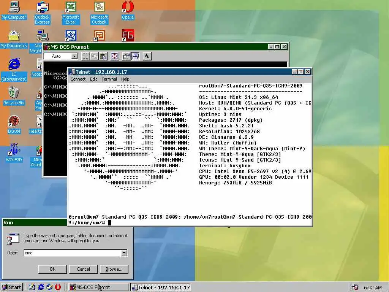389x292 pixels.
Task: Toggle Full screen in MS-DOS Prompt toolbar
Action: pyautogui.click(x=115, y=56)
